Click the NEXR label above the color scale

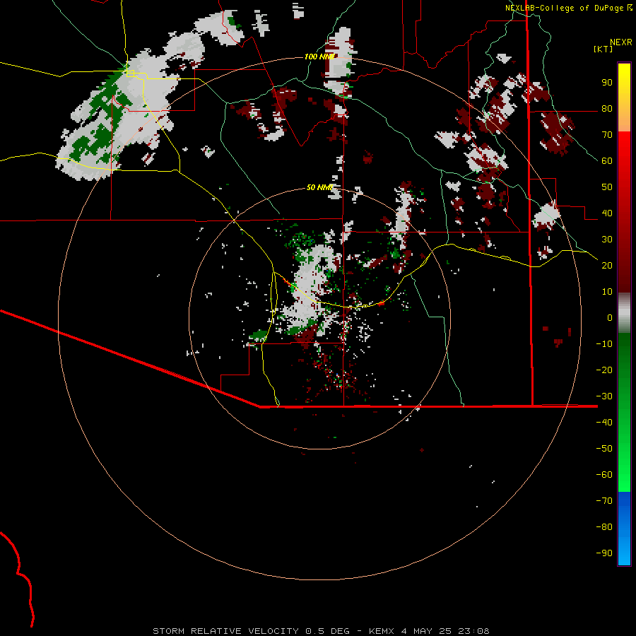tap(621, 42)
